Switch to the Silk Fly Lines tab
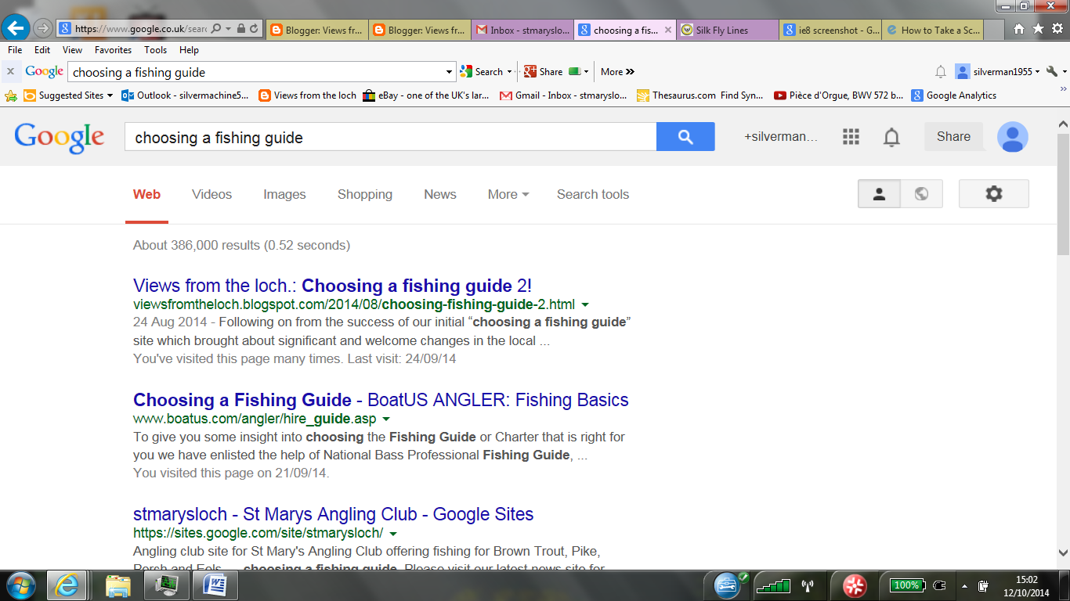 (728, 31)
